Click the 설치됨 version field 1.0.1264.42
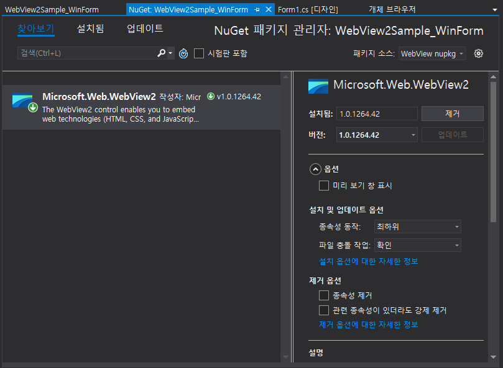Screen dimensions: 503x368 (377, 114)
